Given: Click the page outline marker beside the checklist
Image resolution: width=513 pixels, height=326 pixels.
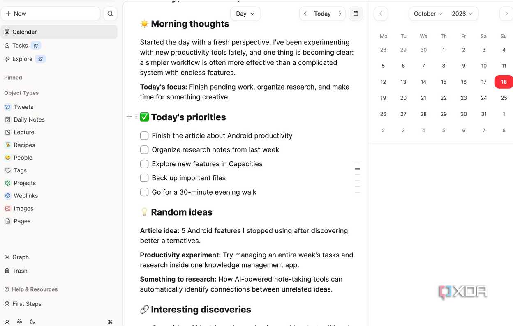Looking at the screenshot, I should [357, 169].
